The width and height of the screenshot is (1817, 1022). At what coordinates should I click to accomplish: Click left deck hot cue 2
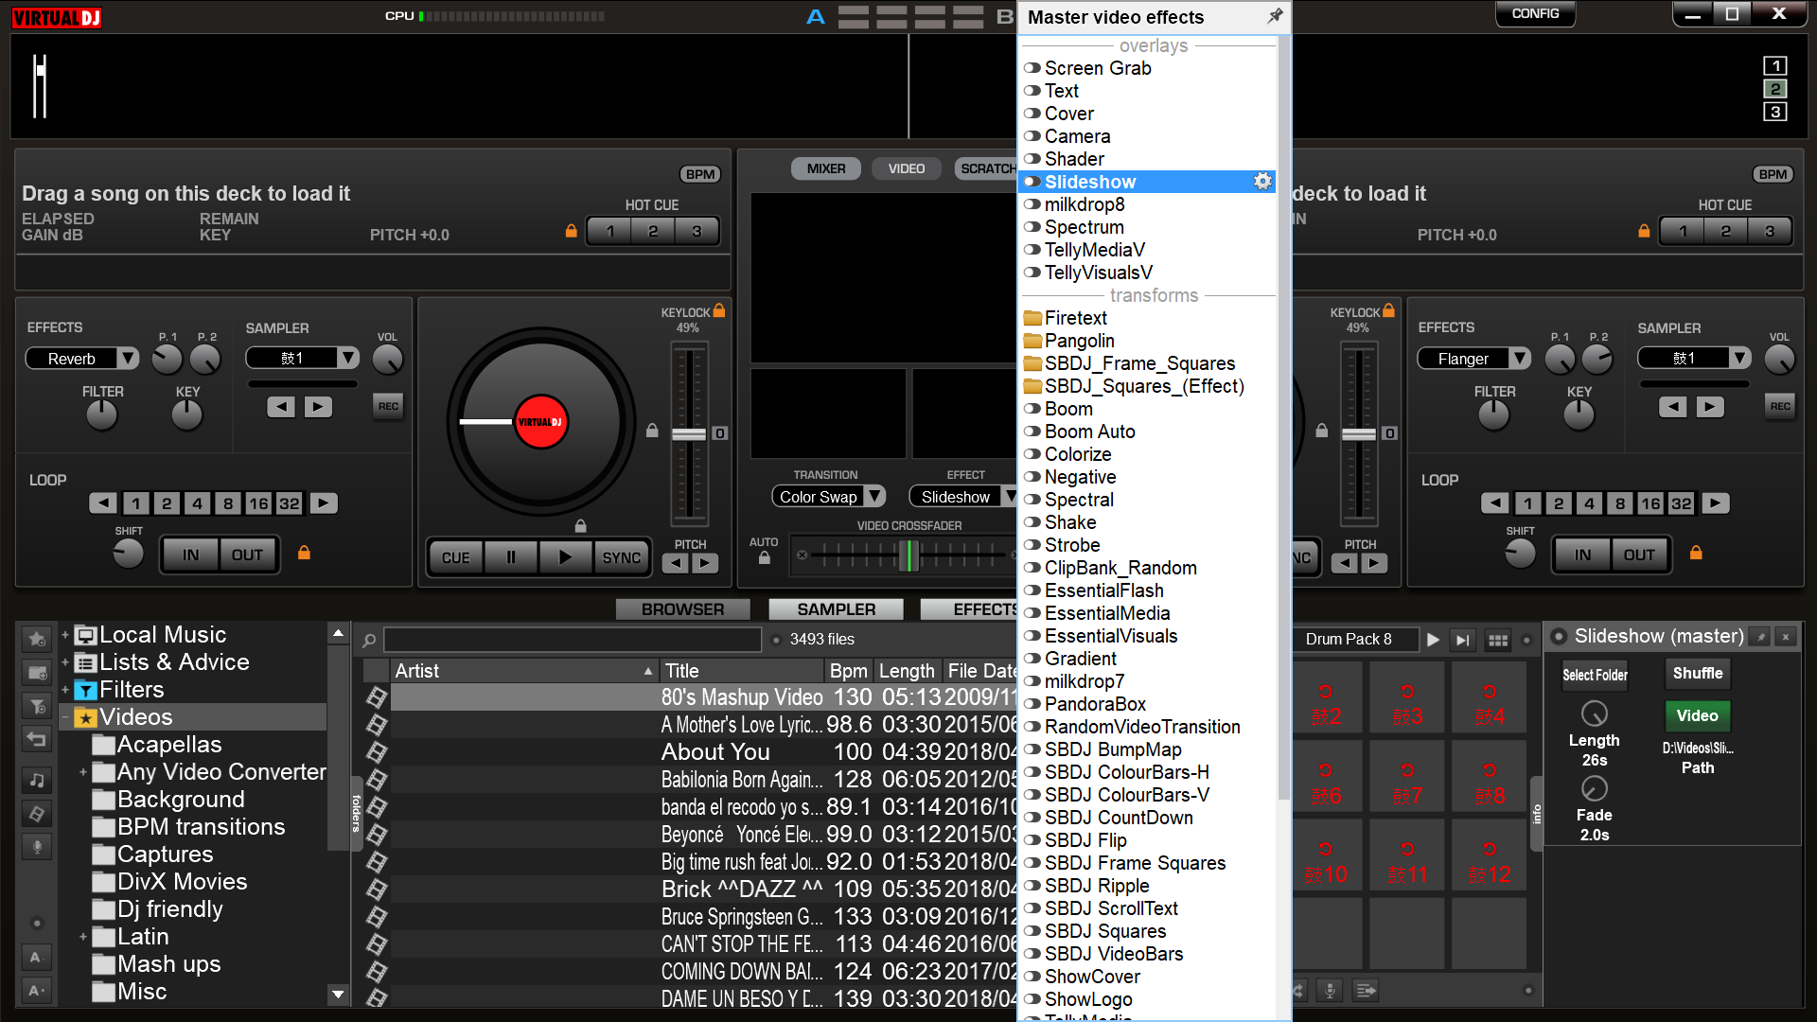point(653,231)
